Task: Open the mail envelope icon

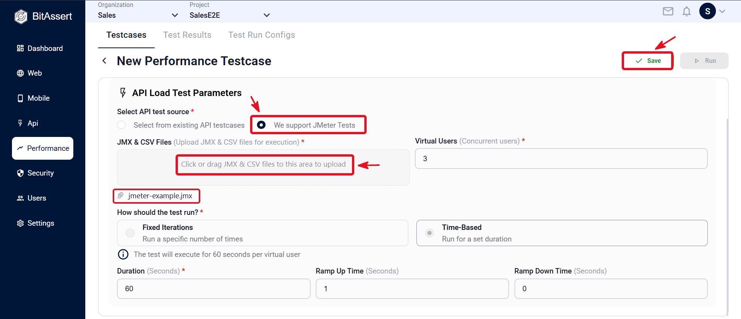Action: [668, 11]
